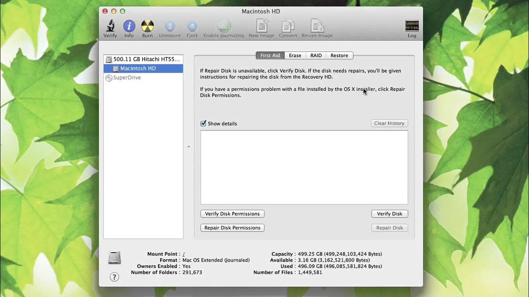Switch to the First Aid tab
This screenshot has height=297, width=529.
coord(270,55)
